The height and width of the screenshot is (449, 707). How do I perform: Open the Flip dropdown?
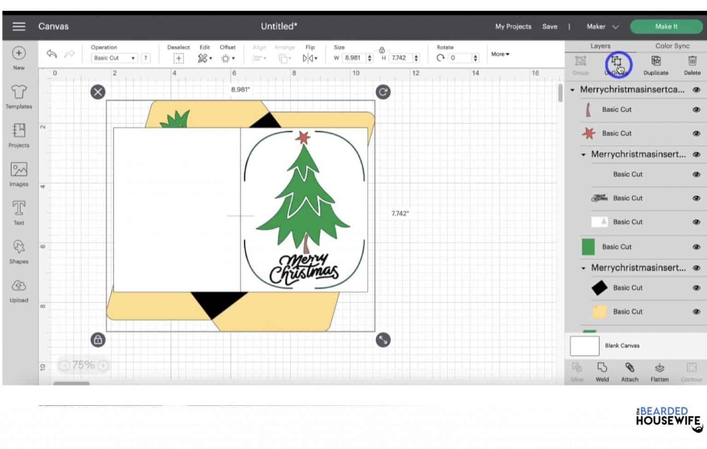tap(310, 58)
